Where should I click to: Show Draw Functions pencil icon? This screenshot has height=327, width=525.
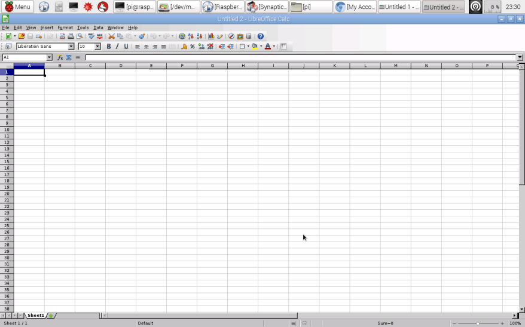pyautogui.click(x=220, y=36)
